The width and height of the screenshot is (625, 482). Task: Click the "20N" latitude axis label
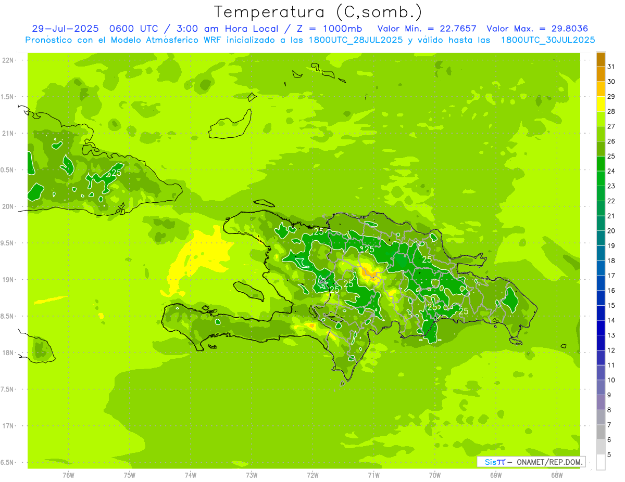tap(8, 206)
